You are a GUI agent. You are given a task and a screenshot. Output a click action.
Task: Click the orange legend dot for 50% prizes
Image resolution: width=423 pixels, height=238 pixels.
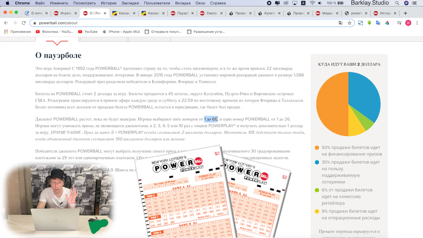tap(317, 148)
